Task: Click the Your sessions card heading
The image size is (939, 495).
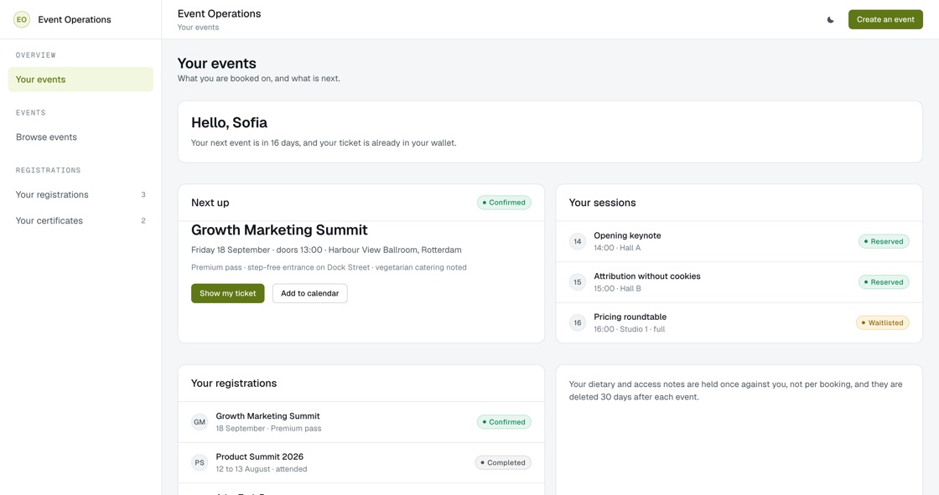Action: coord(603,203)
